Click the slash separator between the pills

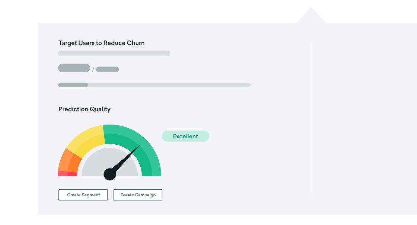coord(93,70)
